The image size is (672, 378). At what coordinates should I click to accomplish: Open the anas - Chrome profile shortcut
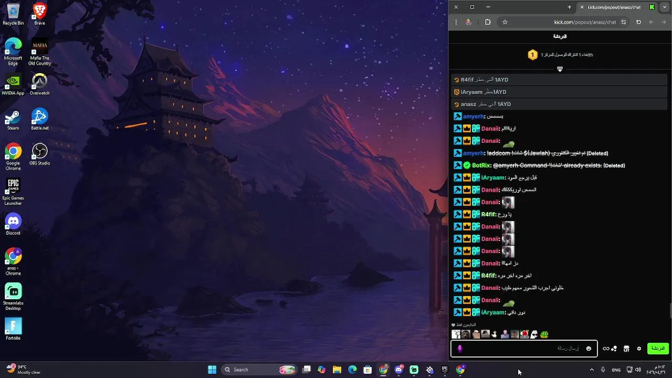click(13, 262)
